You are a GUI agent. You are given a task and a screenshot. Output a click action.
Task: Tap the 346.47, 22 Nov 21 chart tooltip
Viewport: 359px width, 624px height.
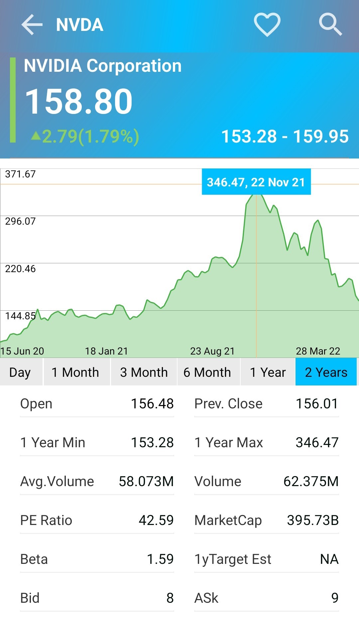[256, 182]
